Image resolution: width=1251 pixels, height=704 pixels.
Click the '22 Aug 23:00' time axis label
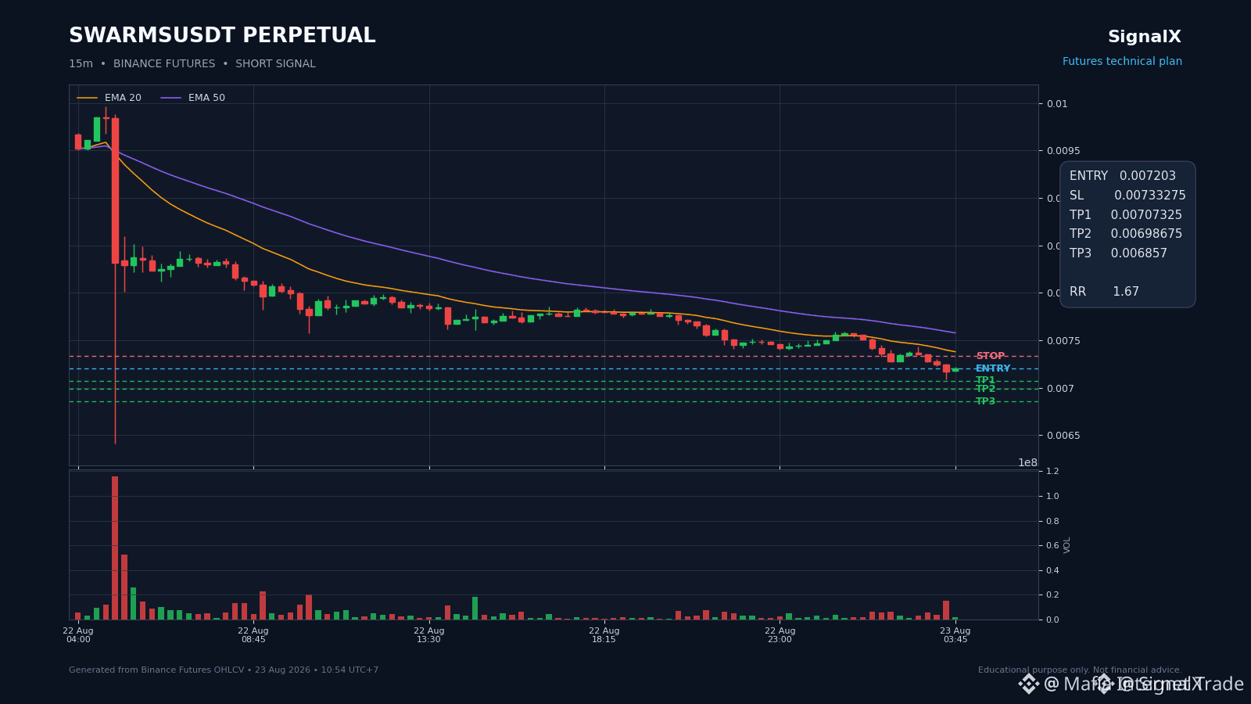[780, 635]
